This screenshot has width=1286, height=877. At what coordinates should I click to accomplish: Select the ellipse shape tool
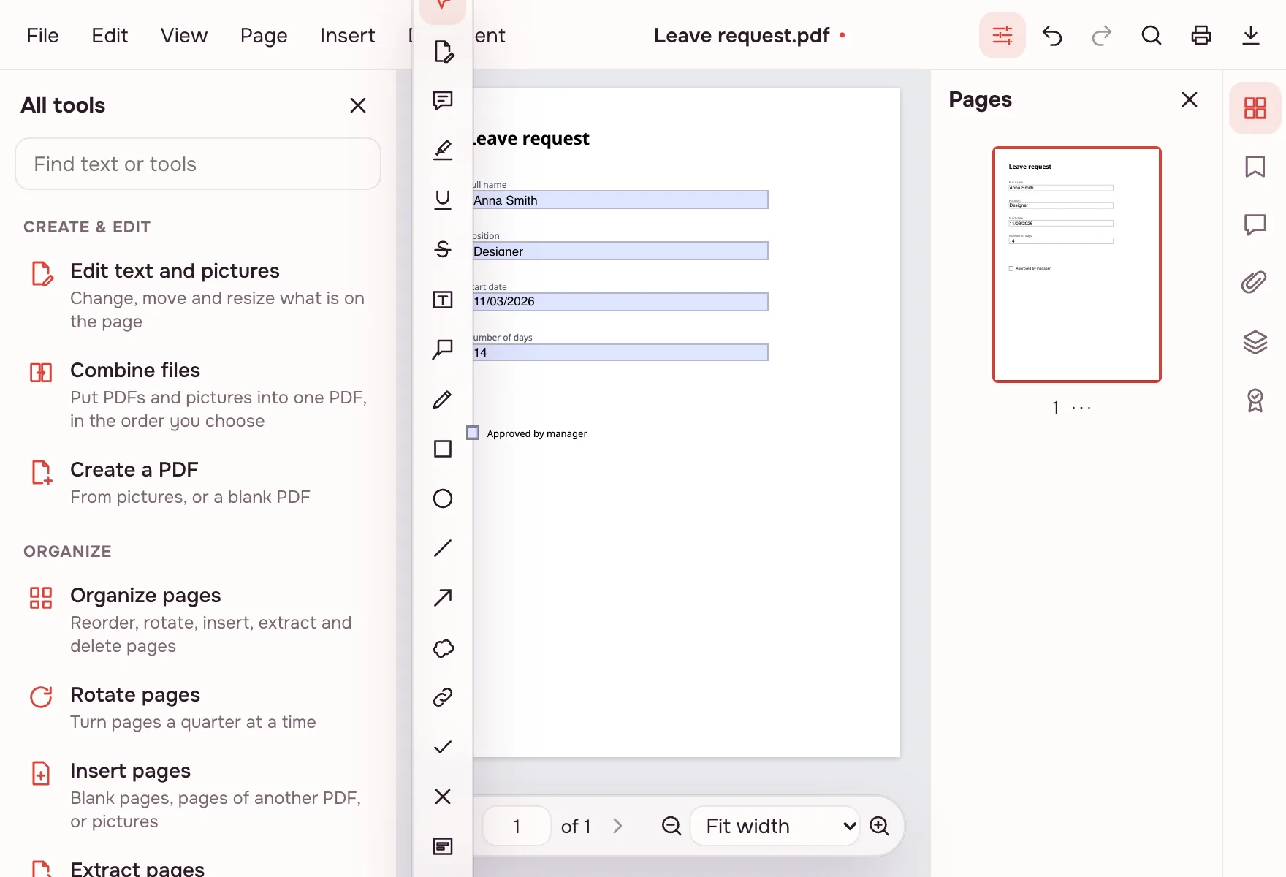[443, 498]
